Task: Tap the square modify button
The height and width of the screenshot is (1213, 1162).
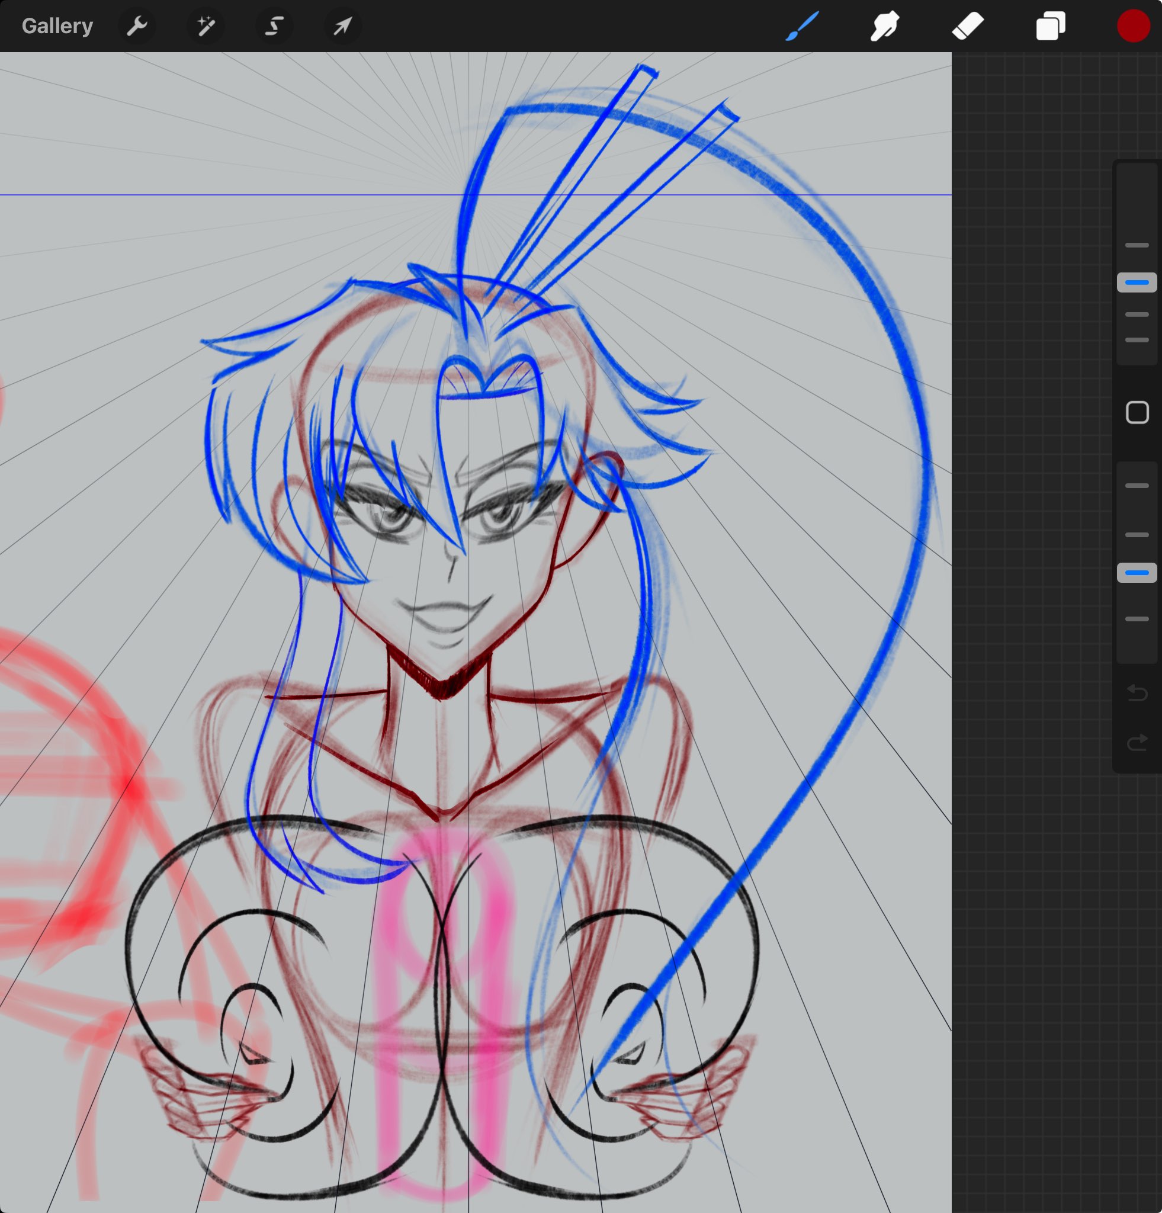Action: 1137,412
